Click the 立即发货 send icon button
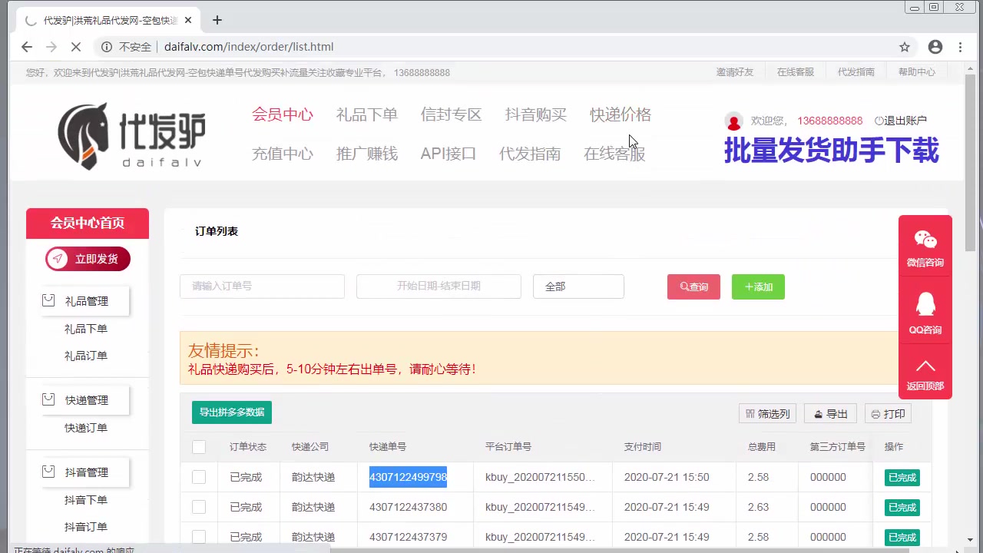The width and height of the screenshot is (983, 553). 88,259
